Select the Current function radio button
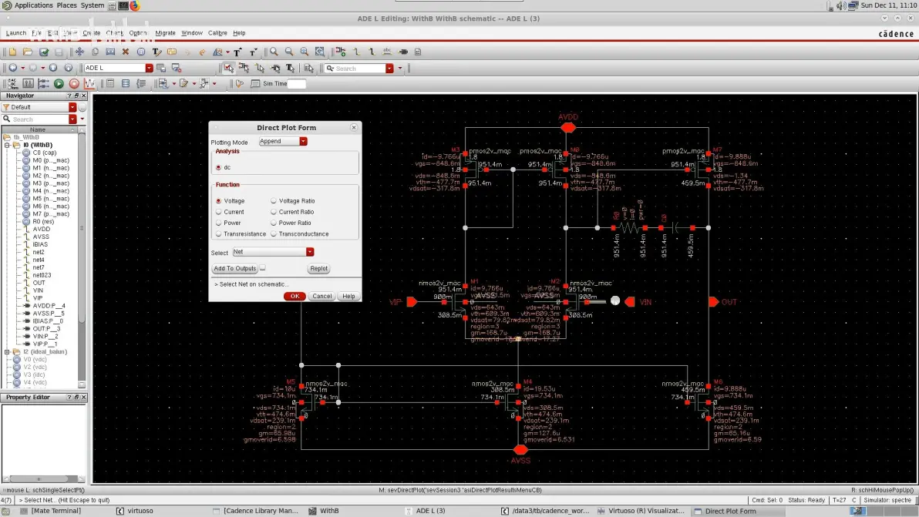The width and height of the screenshot is (919, 517). click(x=219, y=212)
